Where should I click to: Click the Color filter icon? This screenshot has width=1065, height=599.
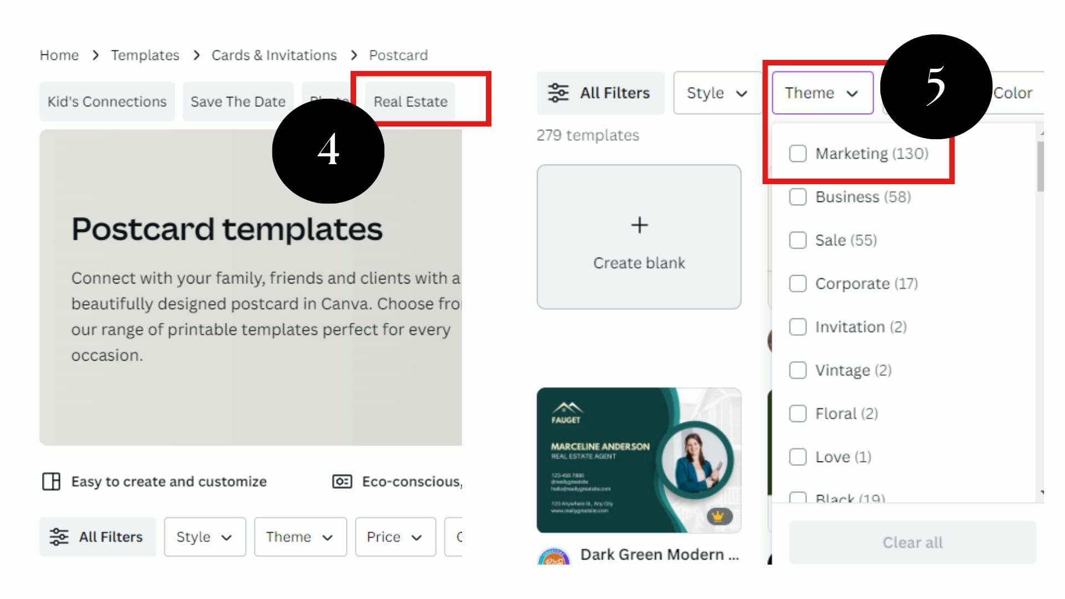1013,93
